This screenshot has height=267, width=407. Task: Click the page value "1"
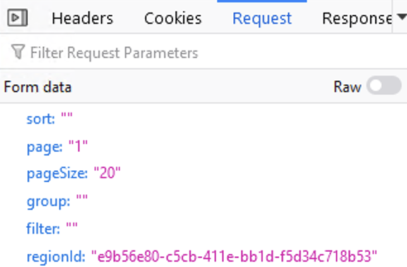pos(78,147)
